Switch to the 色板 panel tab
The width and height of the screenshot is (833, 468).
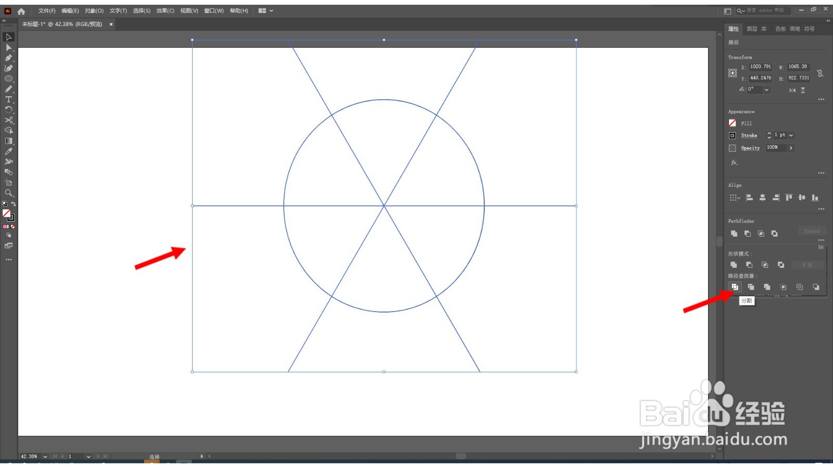coord(780,29)
